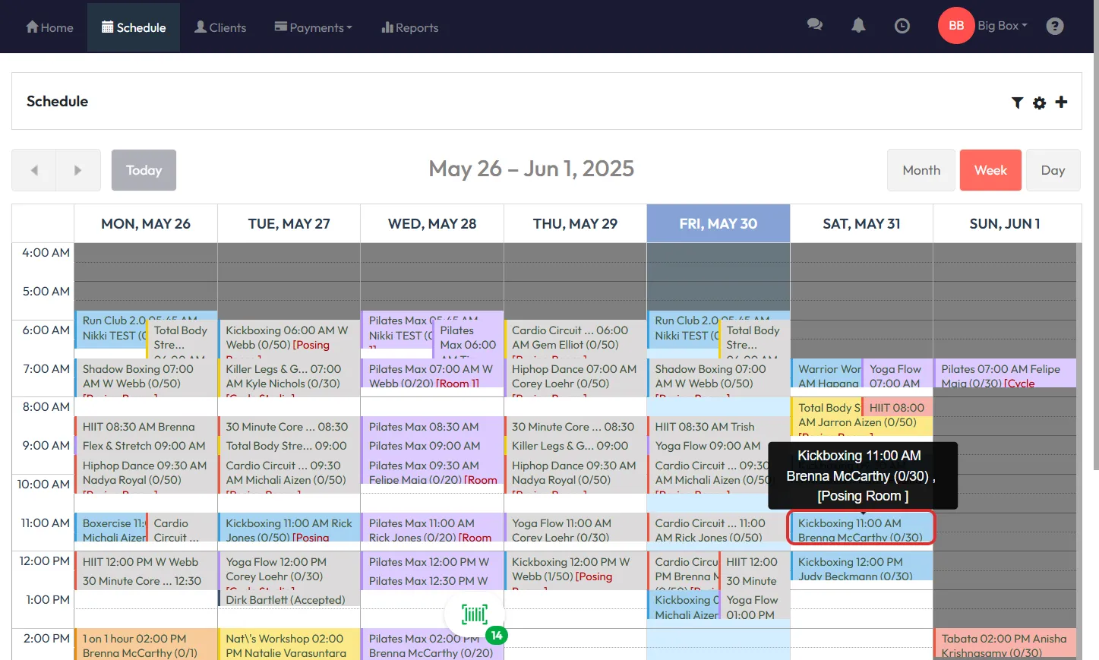Open the Big Box account dropdown
Image resolution: width=1099 pixels, height=660 pixels.
pos(1002,26)
